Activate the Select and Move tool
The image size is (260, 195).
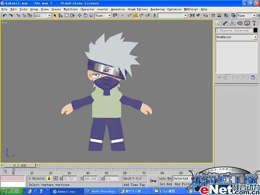[80, 16]
